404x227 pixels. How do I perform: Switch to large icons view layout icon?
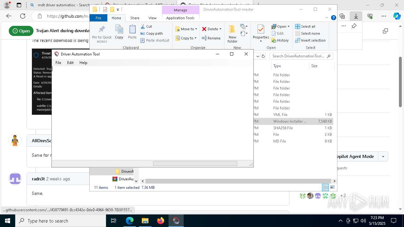tap(332, 187)
